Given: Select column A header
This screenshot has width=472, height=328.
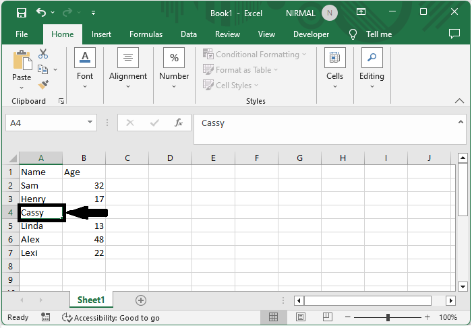Looking at the screenshot, I should (41, 158).
